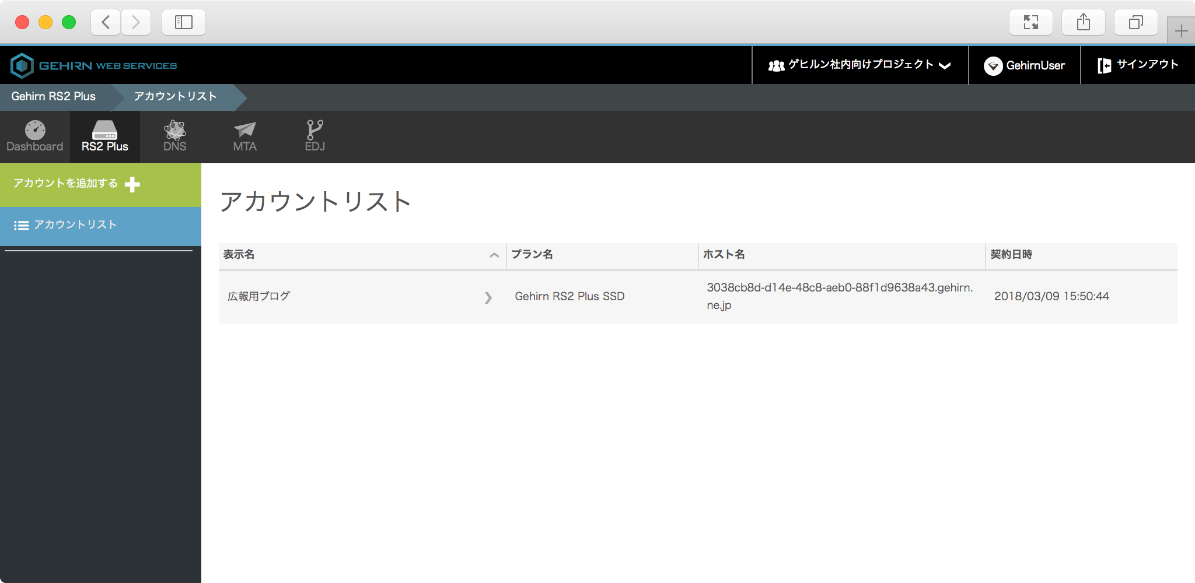The width and height of the screenshot is (1195, 583).
Task: Toggle the Safari sidebar button
Action: click(x=183, y=23)
